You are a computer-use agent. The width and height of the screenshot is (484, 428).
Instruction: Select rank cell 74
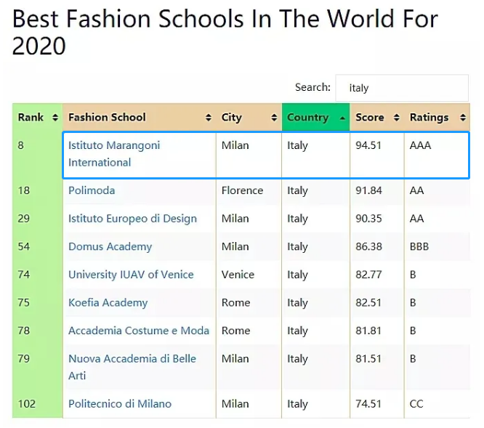pyautogui.click(x=37, y=275)
